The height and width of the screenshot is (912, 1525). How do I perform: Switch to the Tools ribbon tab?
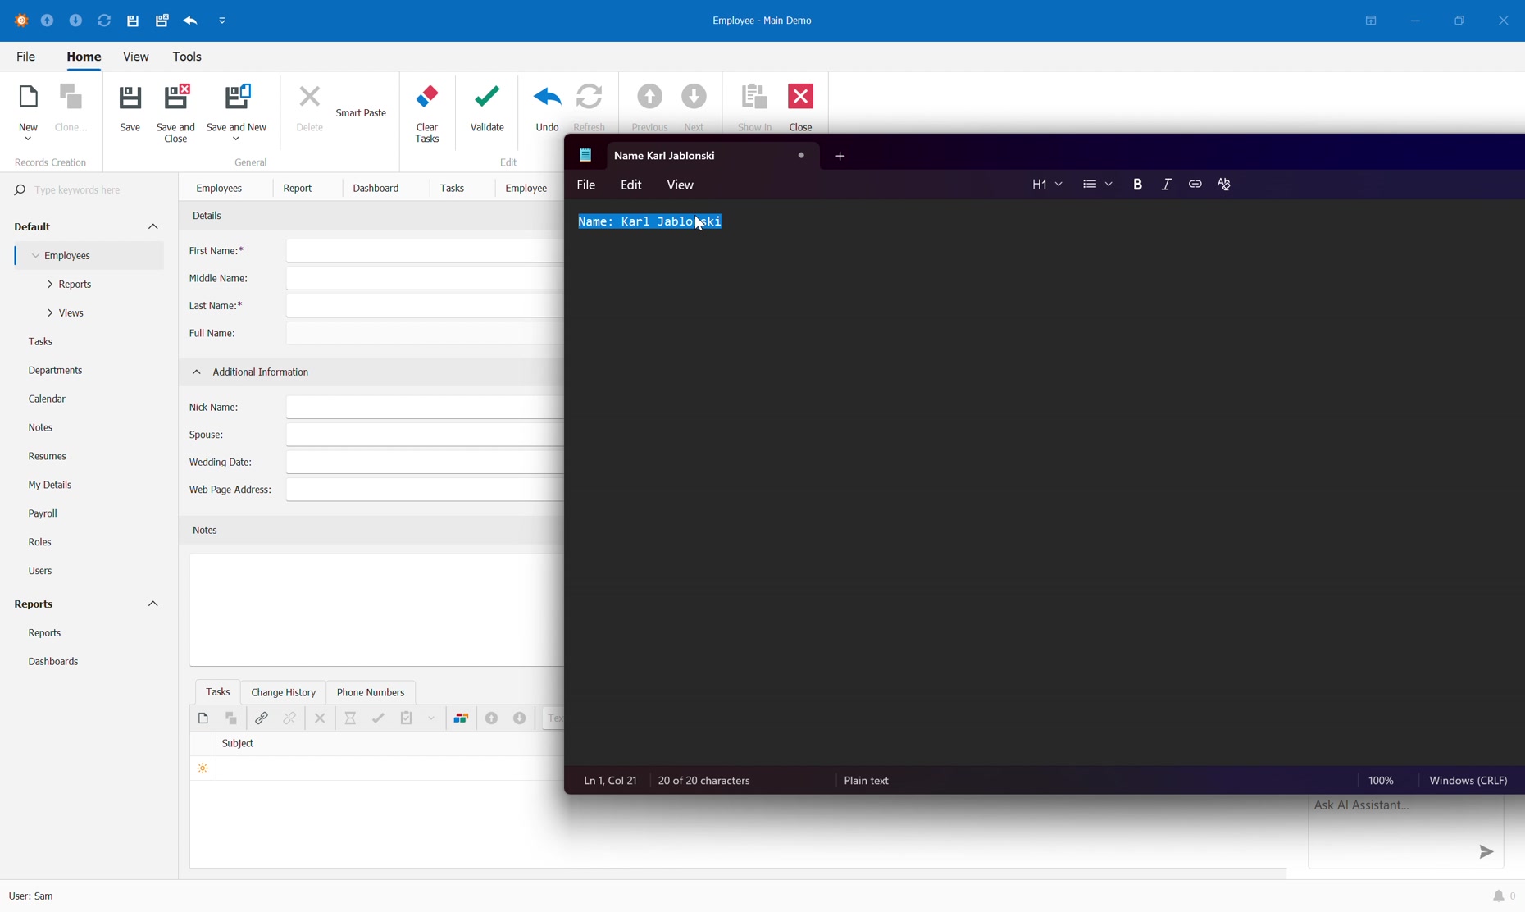tap(188, 57)
